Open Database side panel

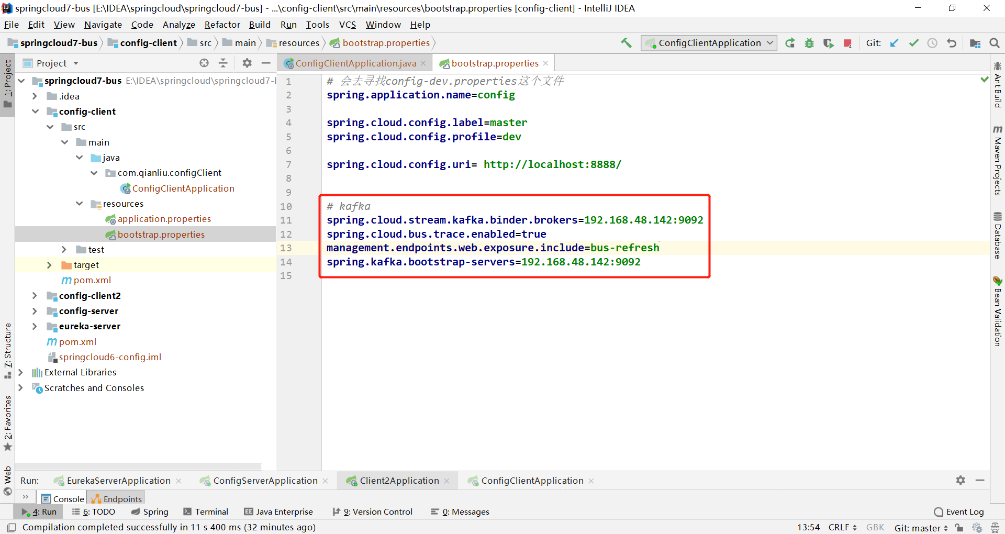coord(997,236)
